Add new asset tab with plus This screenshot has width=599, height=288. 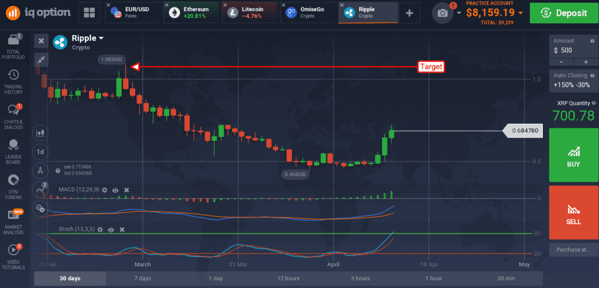pos(409,13)
